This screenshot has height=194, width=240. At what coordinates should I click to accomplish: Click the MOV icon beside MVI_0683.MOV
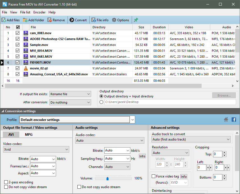pyautogui.click(x=26, y=57)
